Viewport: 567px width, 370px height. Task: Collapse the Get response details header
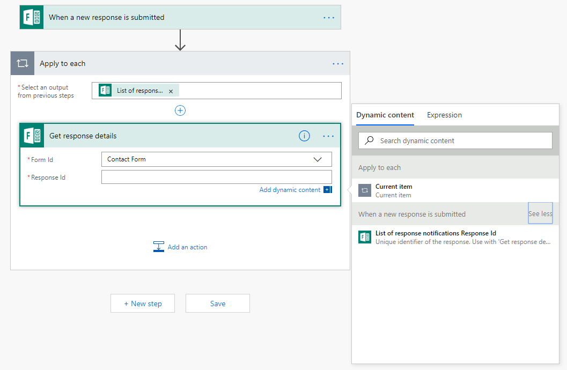click(180, 136)
